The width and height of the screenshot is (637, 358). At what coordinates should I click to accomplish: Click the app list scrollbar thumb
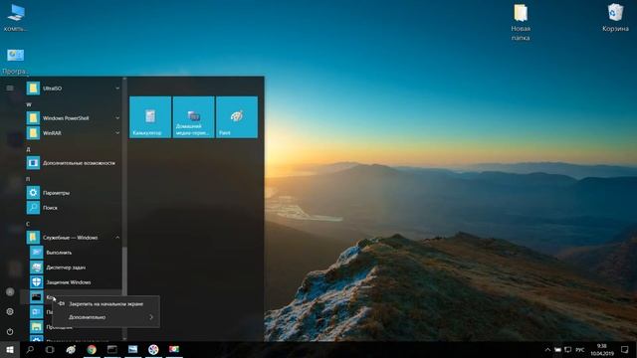(x=124, y=271)
